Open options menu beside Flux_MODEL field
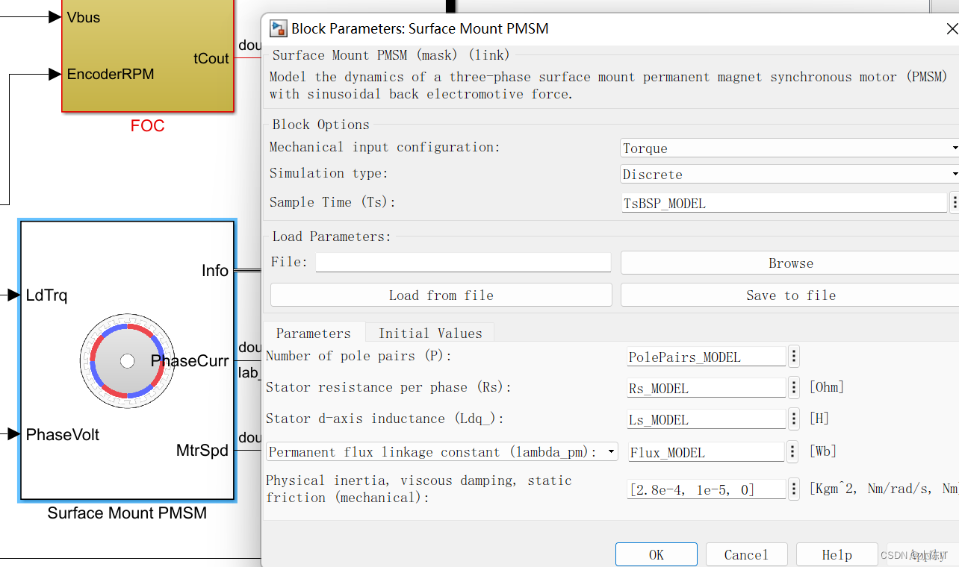This screenshot has width=959, height=567. 794,451
